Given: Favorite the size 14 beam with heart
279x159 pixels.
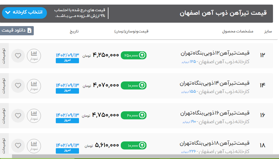Looking at the screenshot, I should [x=18, y=85].
